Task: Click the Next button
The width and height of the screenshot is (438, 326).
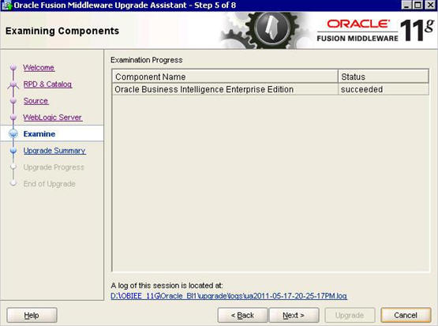Action: (x=294, y=316)
